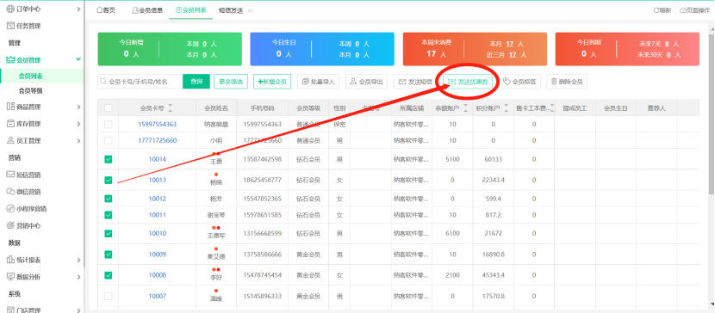Switch to the 会员信息 tab
Screen dimensions: 715x313
[x=147, y=10]
